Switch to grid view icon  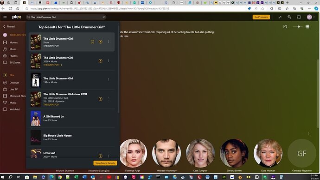(307, 27)
